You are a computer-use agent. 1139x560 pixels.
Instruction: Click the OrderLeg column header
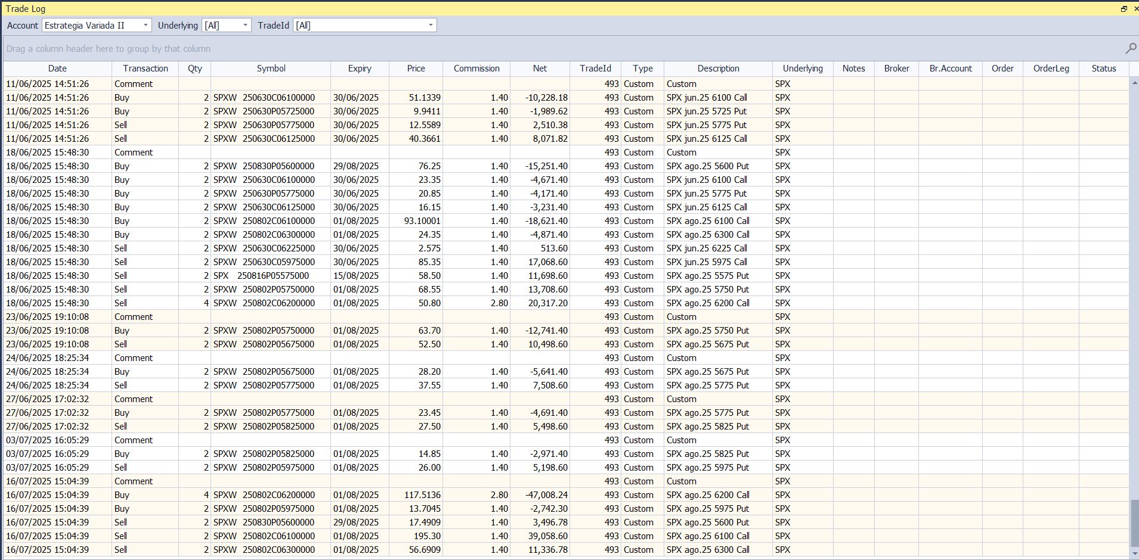coord(1051,69)
